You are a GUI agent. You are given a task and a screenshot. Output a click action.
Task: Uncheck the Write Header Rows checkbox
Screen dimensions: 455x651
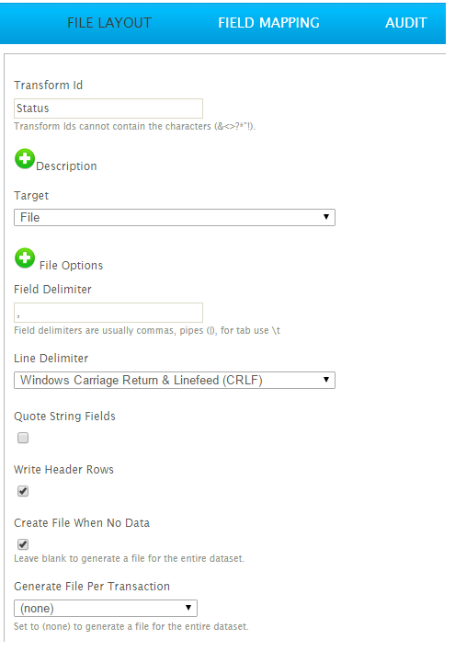[23, 491]
